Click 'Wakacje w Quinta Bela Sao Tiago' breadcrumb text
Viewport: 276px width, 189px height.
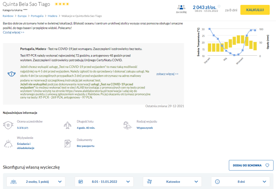tap(82, 16)
